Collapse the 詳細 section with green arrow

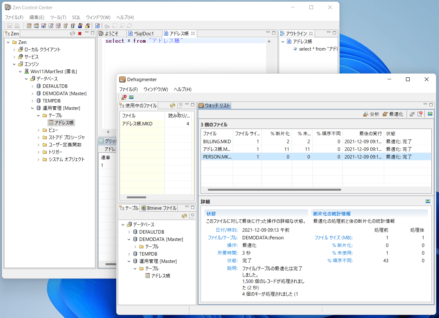[x=428, y=201]
